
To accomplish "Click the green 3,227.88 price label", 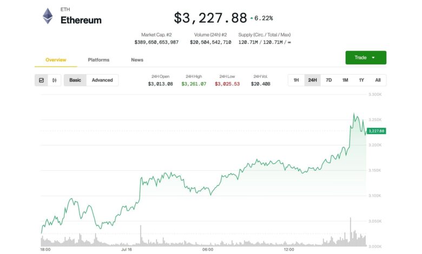I will coord(375,131).
